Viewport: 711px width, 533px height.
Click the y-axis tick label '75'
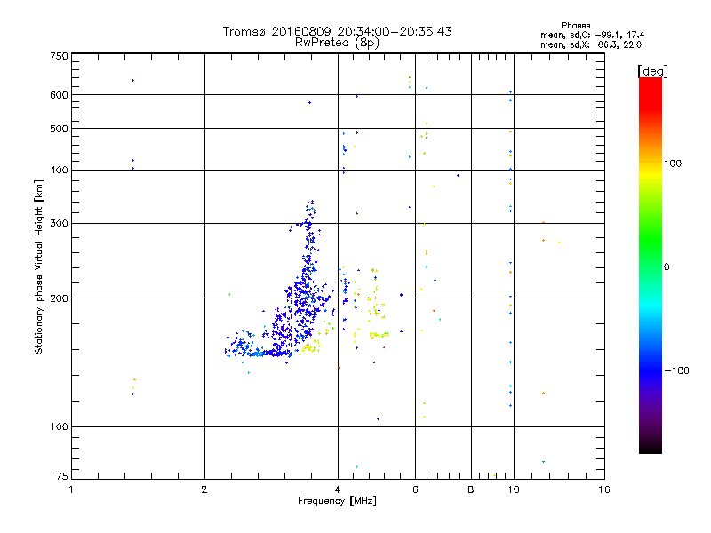[62, 476]
